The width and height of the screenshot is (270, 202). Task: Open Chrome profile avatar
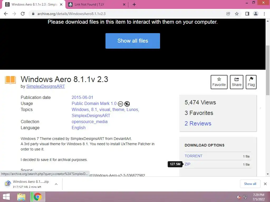pyautogui.click(x=256, y=14)
